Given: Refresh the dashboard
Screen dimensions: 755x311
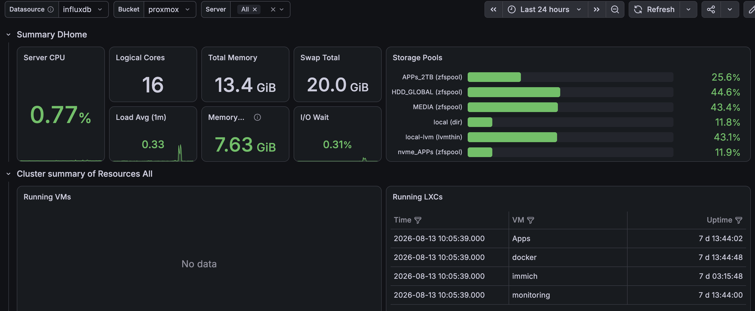Looking at the screenshot, I should tap(654, 9).
